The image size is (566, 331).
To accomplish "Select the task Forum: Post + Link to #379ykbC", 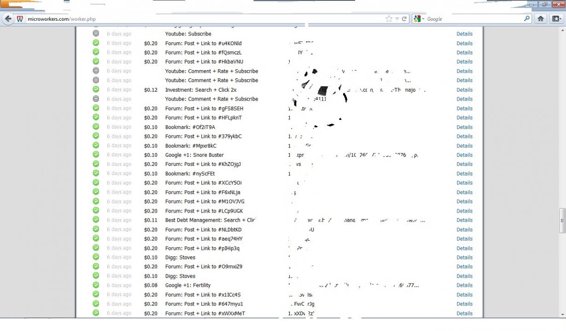I will (204, 136).
